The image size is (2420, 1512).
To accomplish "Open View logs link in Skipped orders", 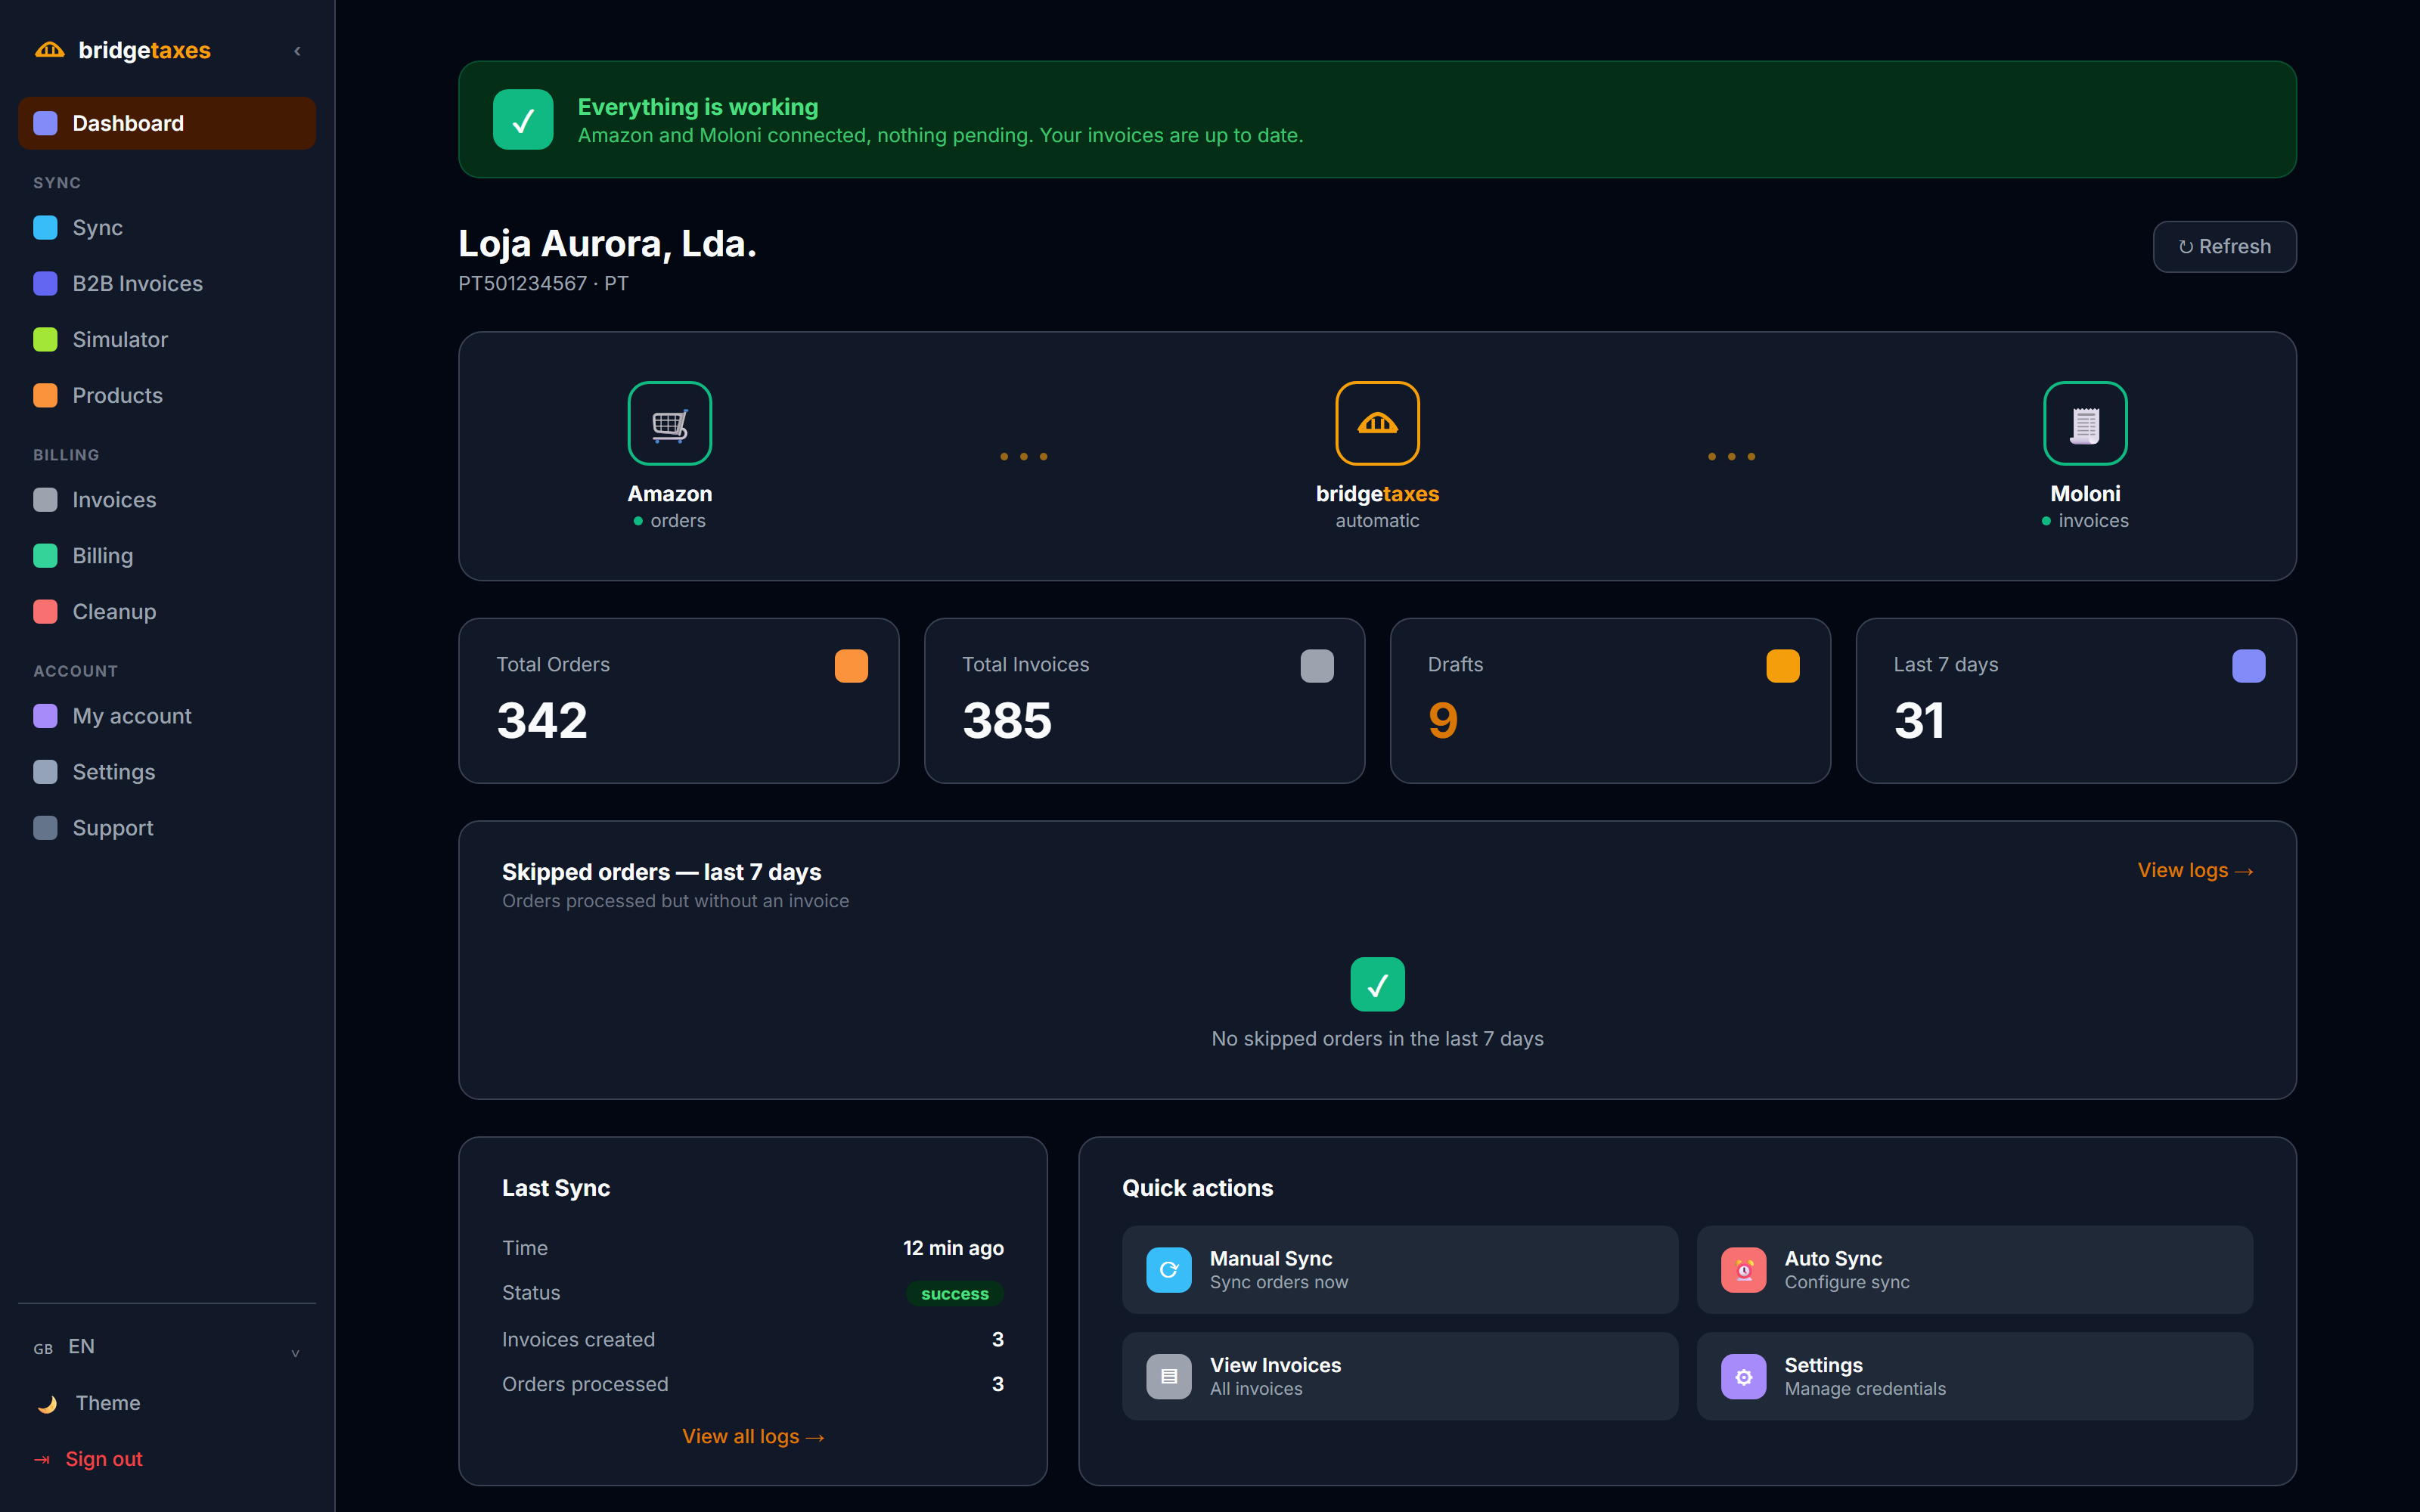I will 2195,870.
